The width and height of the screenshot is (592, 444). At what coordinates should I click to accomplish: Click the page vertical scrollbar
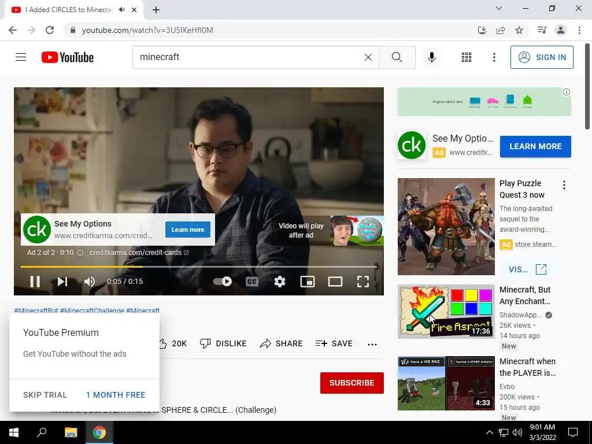tap(587, 87)
